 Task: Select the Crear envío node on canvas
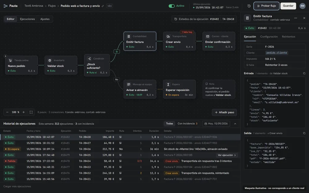pos(179,41)
